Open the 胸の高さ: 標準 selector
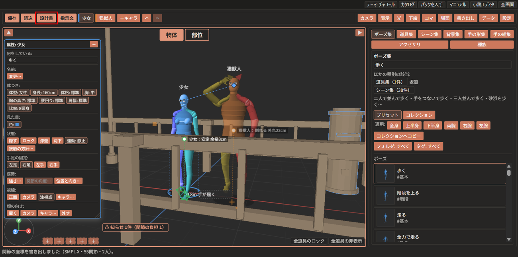This screenshot has width=518, height=257. click(x=22, y=100)
